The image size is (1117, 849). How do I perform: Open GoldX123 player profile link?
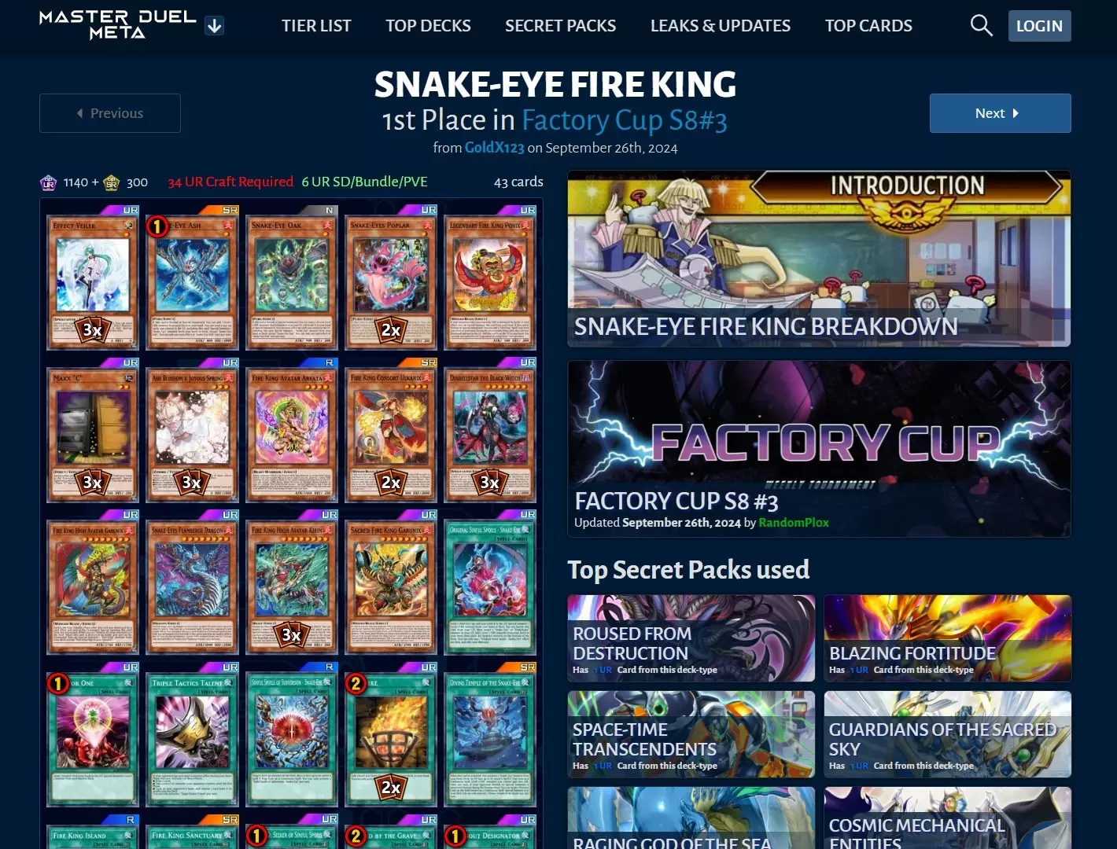click(494, 148)
